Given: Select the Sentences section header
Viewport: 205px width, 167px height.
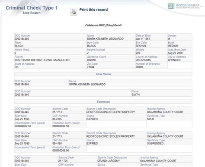Looking at the screenshot, I should pyautogui.click(x=103, y=102).
